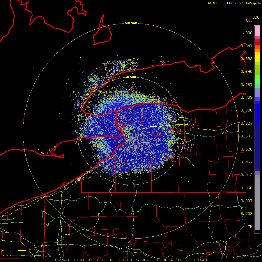The width and height of the screenshot is (262, 262).
Task: Click the 0.413 legend value
Action: 247,175
